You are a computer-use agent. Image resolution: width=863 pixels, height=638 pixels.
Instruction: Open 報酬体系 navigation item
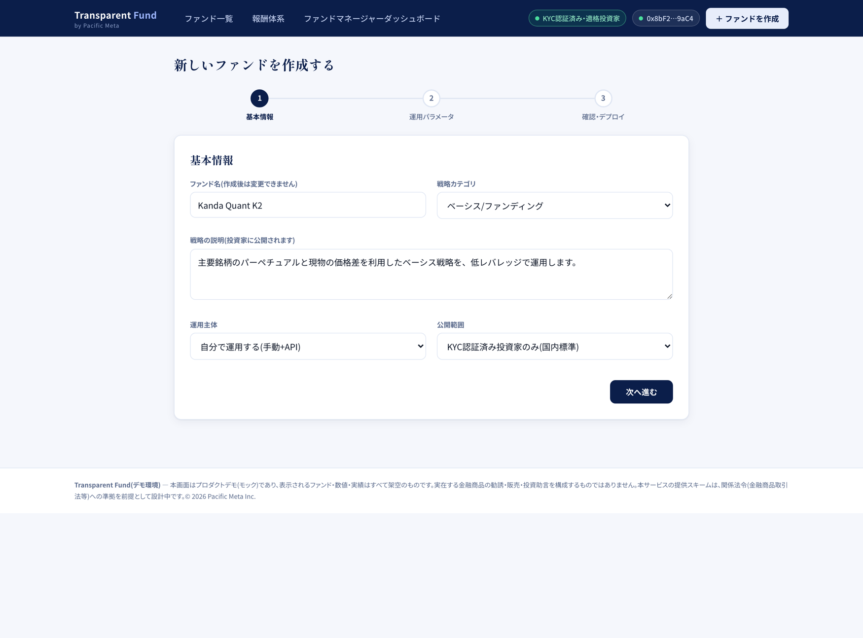[x=268, y=19]
